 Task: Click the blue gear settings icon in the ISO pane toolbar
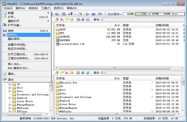tap(83, 20)
